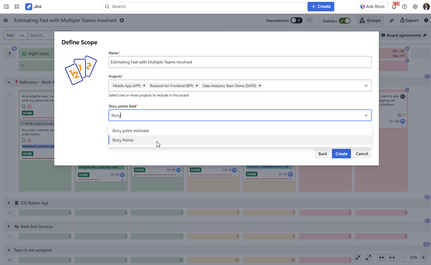Click the help question mark icon

(404, 6)
